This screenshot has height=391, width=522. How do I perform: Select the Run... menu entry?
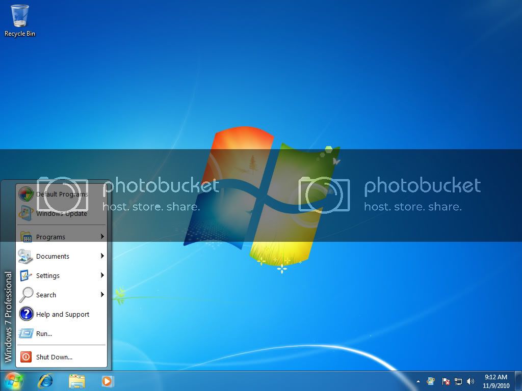pyautogui.click(x=62, y=333)
